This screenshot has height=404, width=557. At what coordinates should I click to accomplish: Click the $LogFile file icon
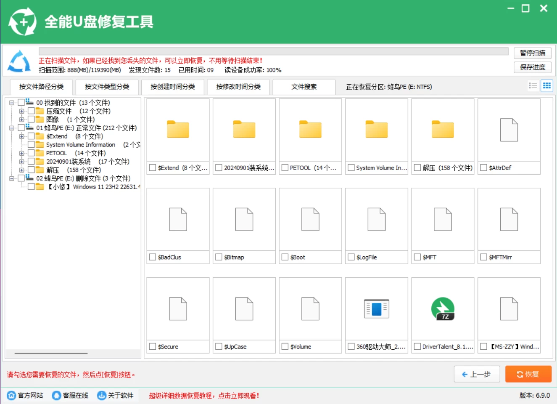click(377, 219)
